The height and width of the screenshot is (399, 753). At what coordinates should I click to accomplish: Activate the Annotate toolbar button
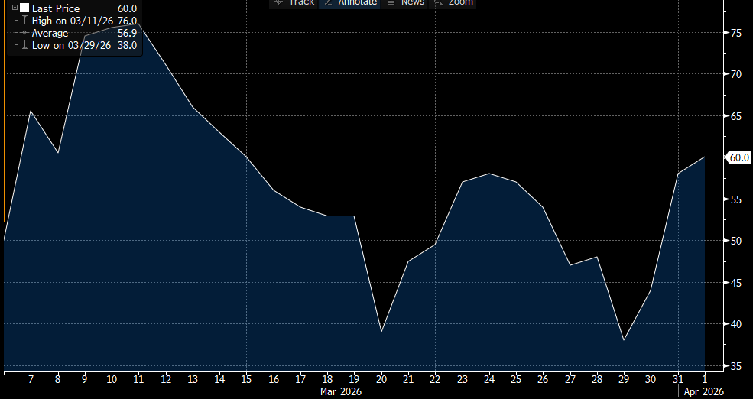[349, 3]
